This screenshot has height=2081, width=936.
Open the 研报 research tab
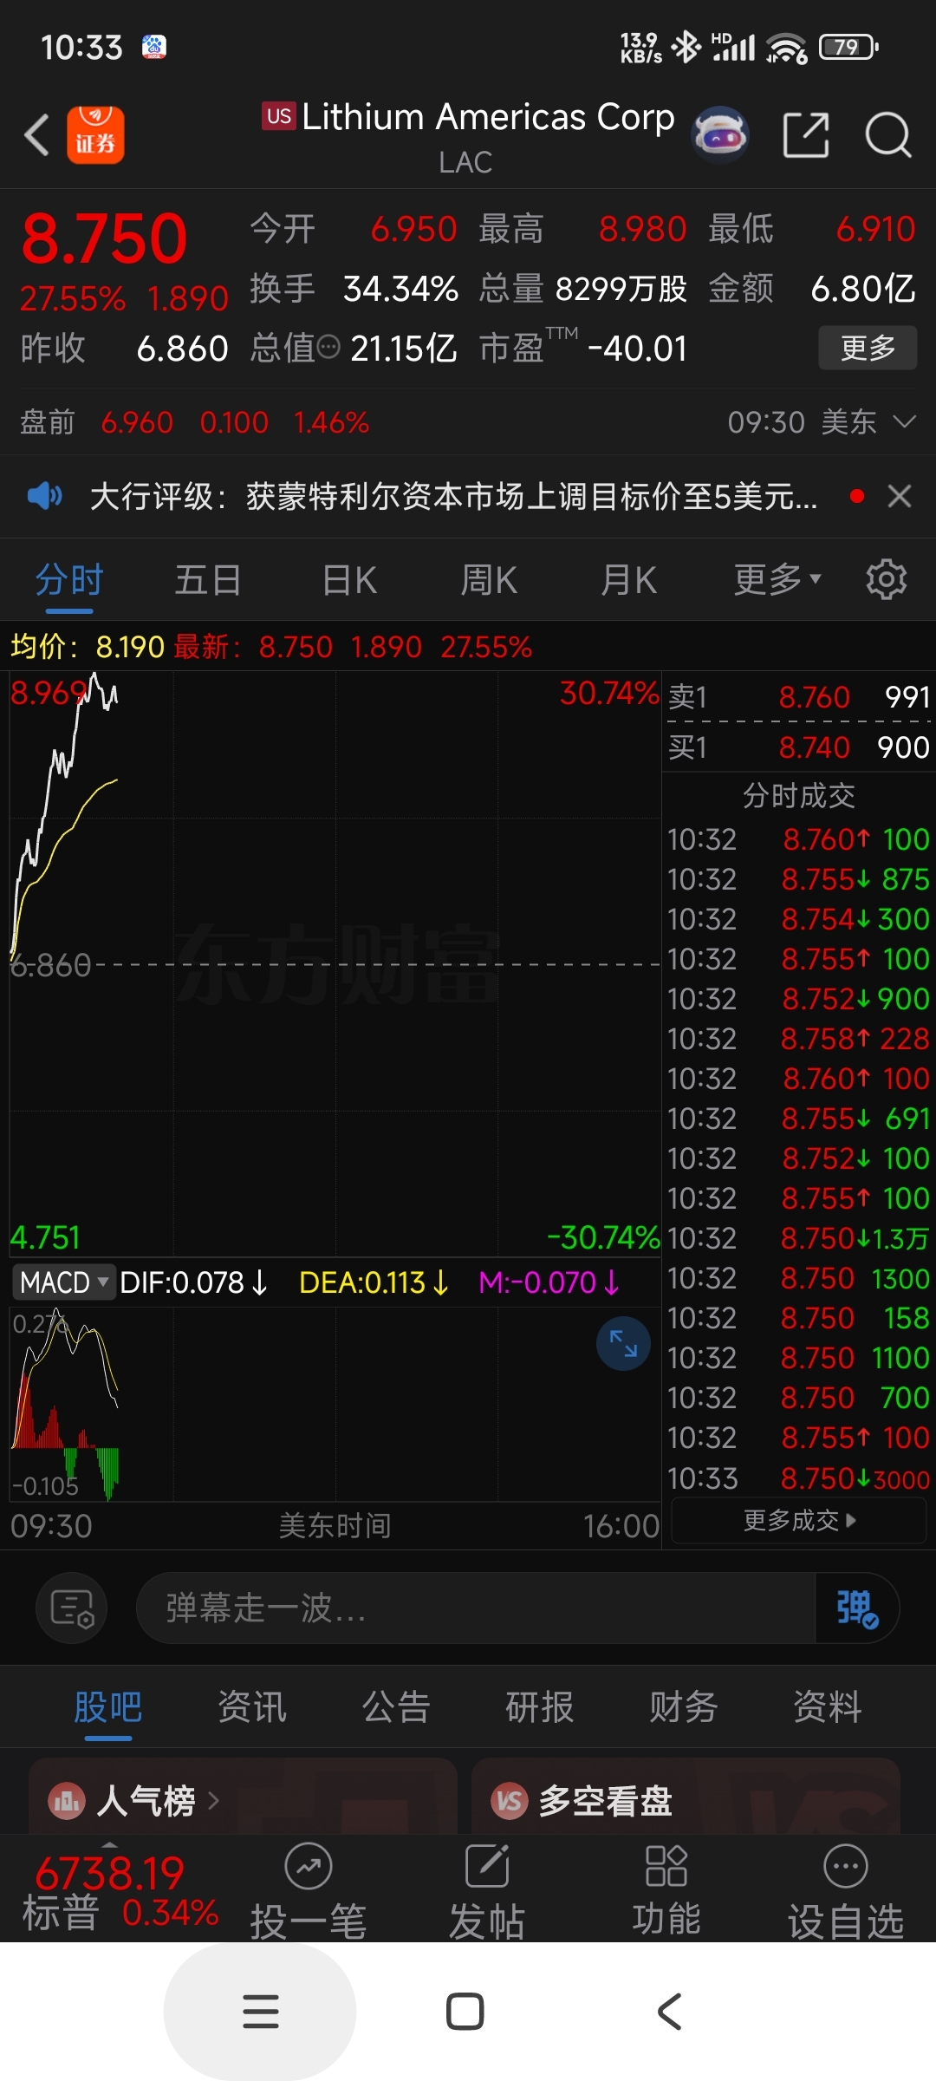[x=540, y=1707]
